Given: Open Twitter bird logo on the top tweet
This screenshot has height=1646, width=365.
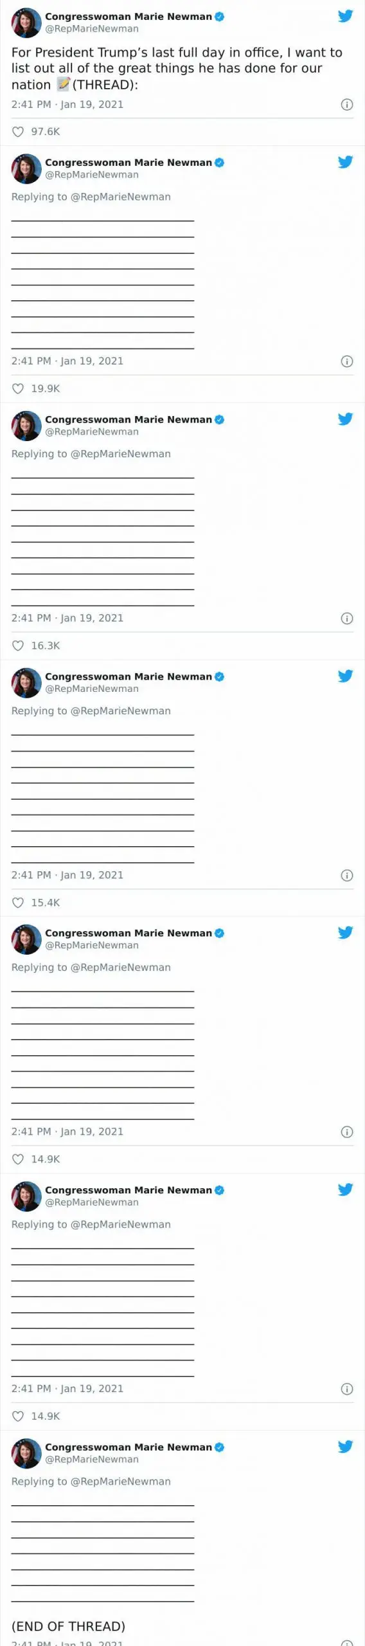Looking at the screenshot, I should click(346, 16).
